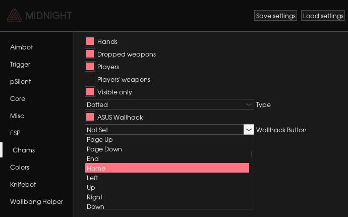Image resolution: width=348 pixels, height=217 pixels.
Task: Toggle the Hands checkbox
Action: coord(90,41)
